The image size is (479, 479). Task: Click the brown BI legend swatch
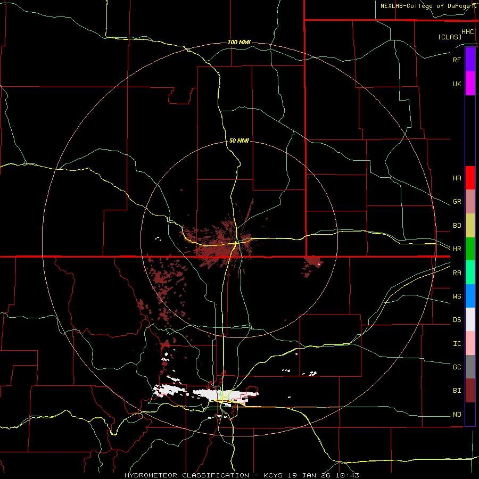point(470,391)
